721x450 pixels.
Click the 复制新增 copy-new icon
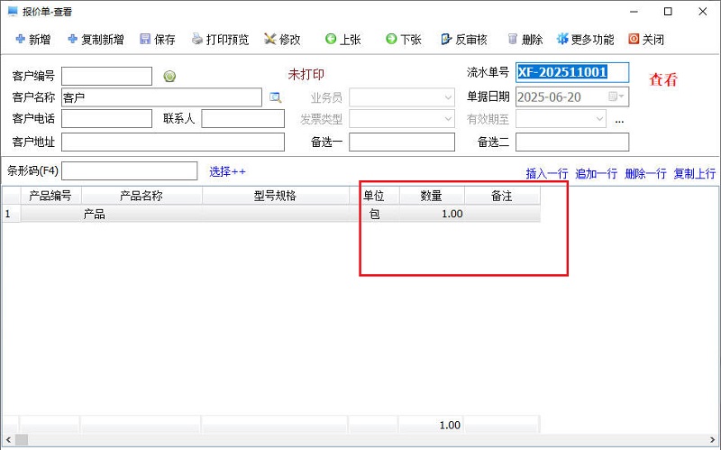pos(72,39)
